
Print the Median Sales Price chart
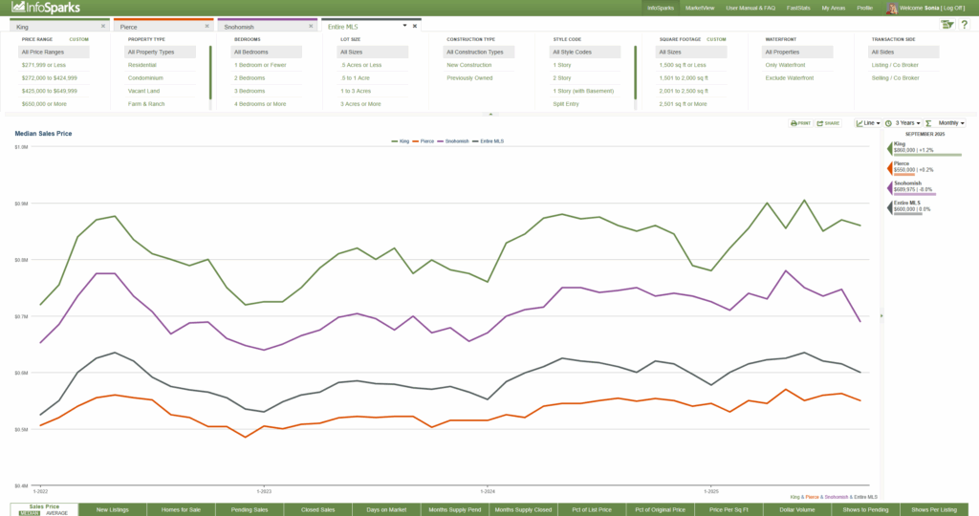click(800, 123)
